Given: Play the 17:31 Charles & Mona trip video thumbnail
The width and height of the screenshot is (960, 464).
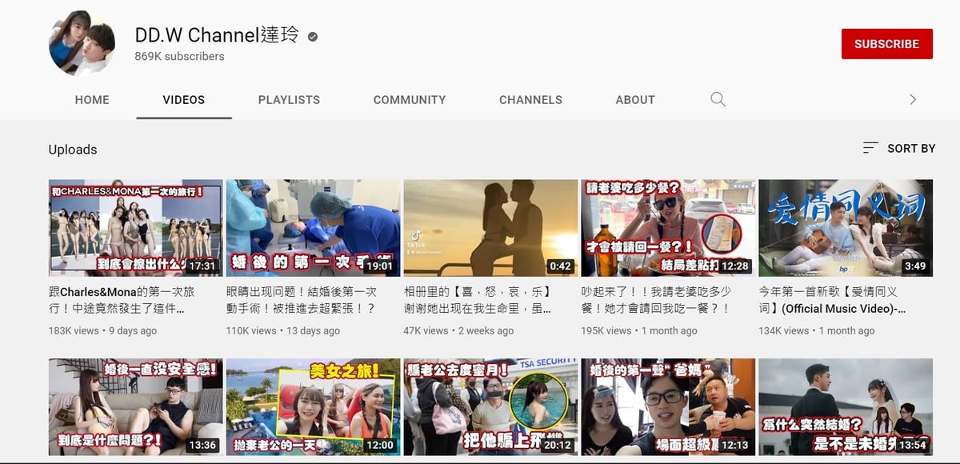Looking at the screenshot, I should 135,228.
